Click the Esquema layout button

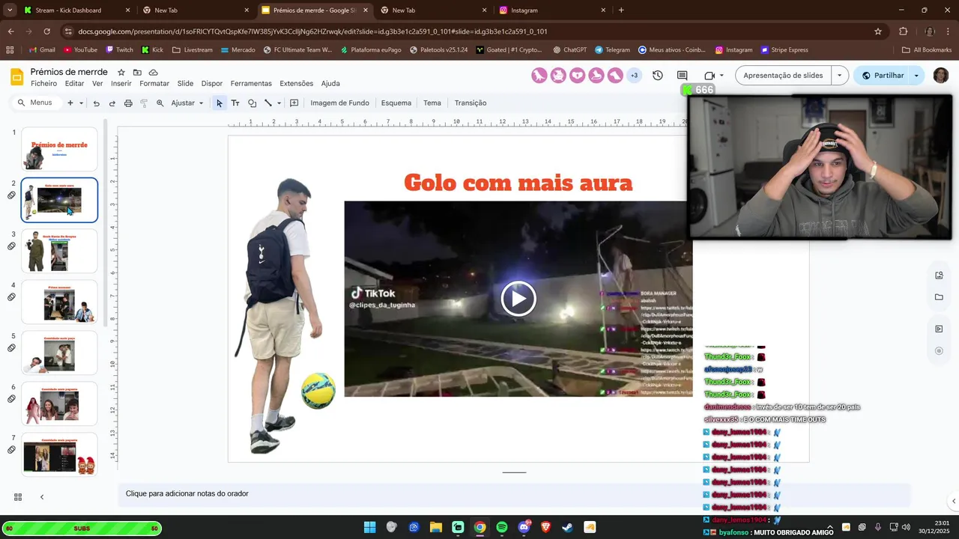[x=396, y=103]
